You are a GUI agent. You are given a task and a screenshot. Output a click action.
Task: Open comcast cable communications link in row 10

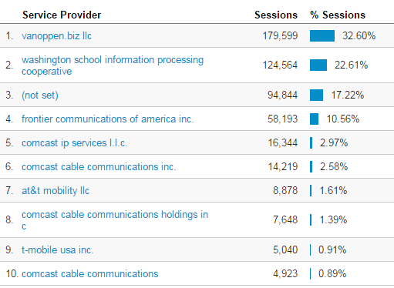[x=90, y=274]
